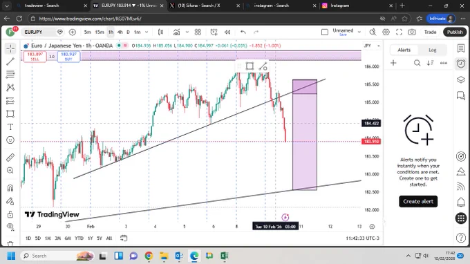Add a new alert with plus icon
470x264 pixels.
393,63
